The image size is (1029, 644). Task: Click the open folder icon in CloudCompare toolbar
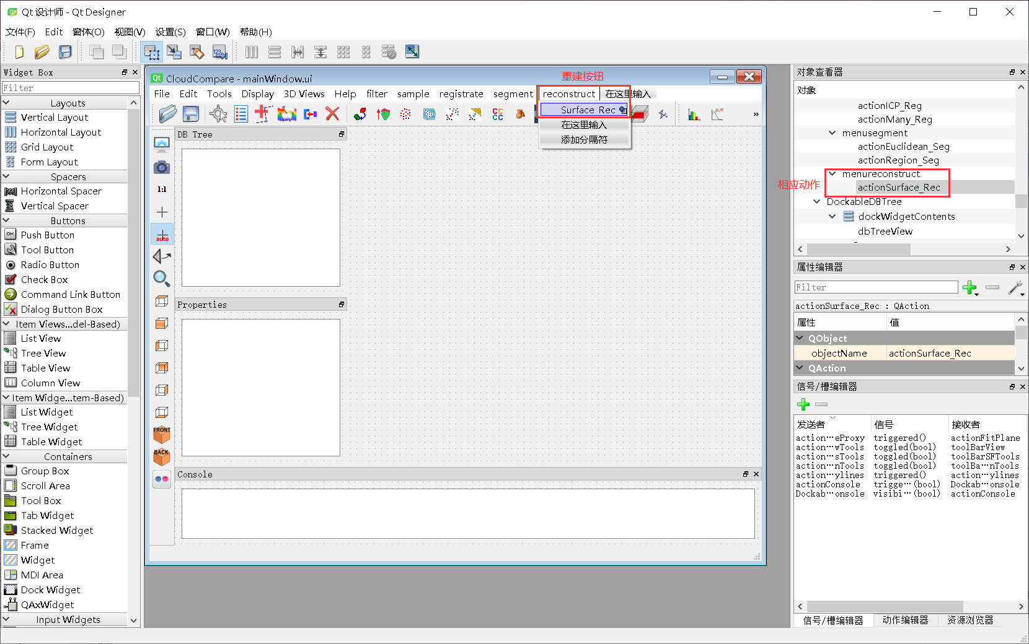point(167,114)
